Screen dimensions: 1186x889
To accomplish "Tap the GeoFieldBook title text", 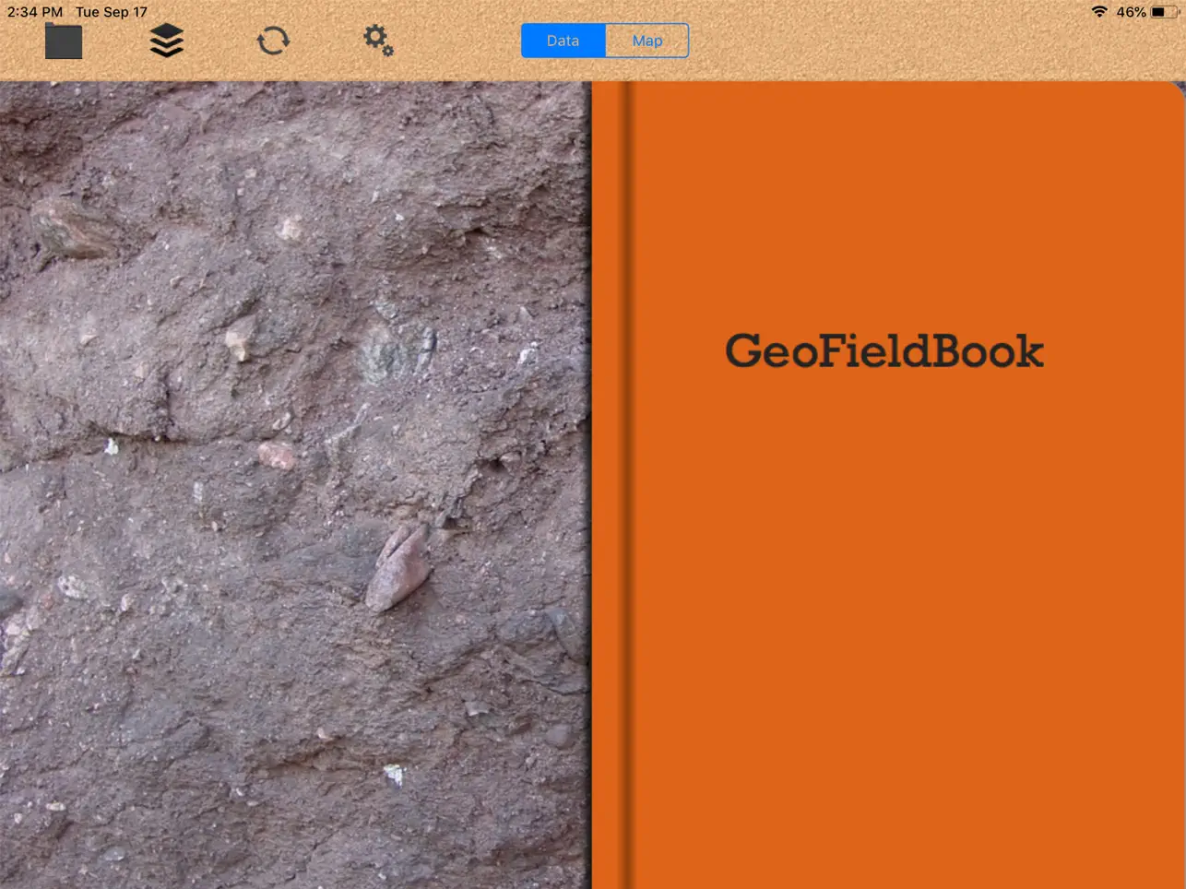I will pyautogui.click(x=884, y=351).
